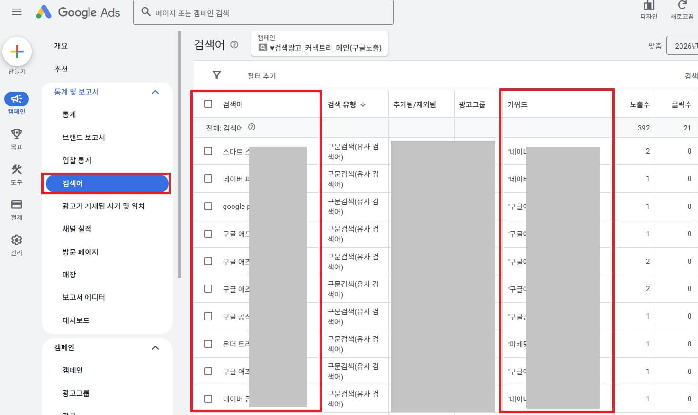698x415 pixels.
Task: Collapse the 통계 및 보고서 section
Action: pyautogui.click(x=155, y=92)
